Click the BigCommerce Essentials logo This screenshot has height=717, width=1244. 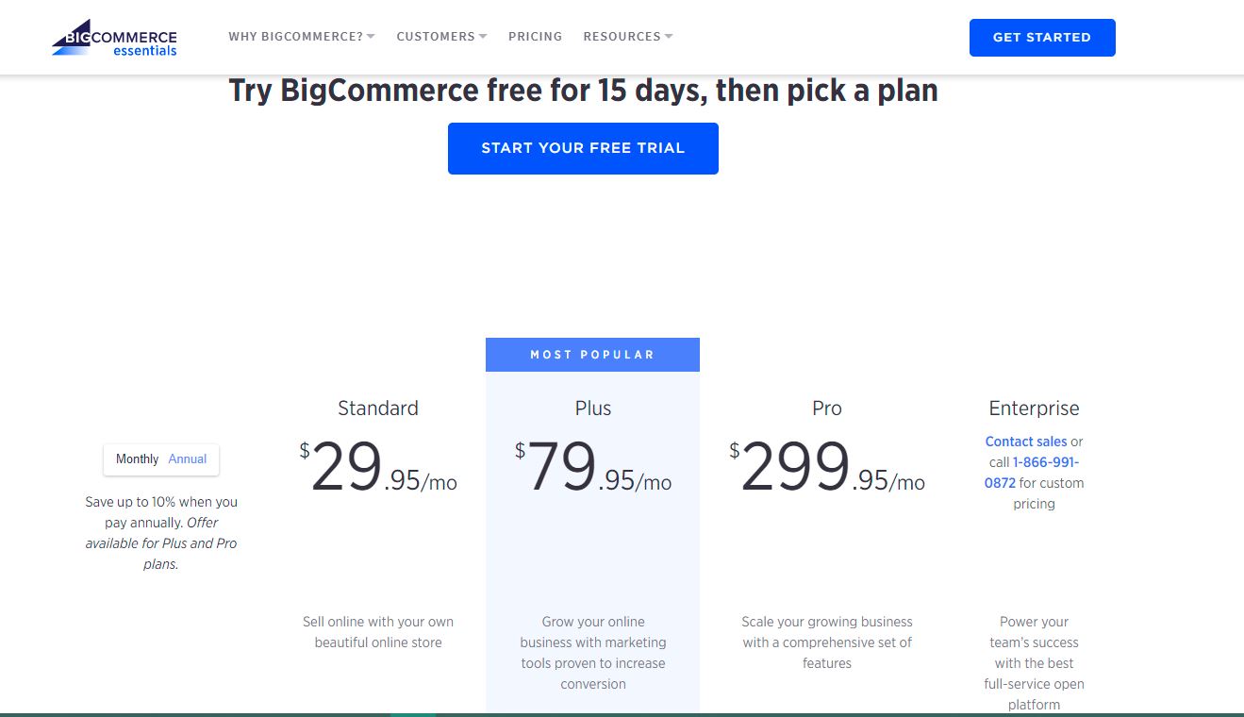(x=114, y=38)
